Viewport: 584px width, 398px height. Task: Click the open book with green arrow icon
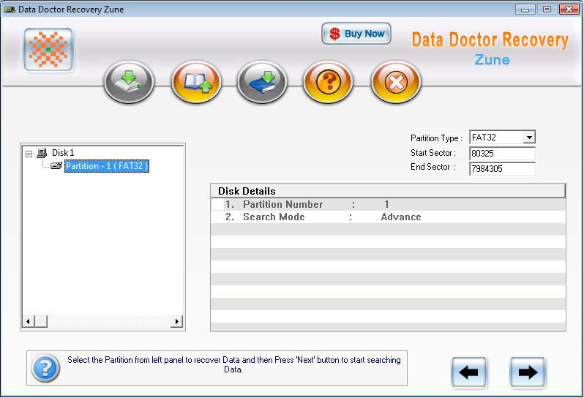(x=196, y=82)
